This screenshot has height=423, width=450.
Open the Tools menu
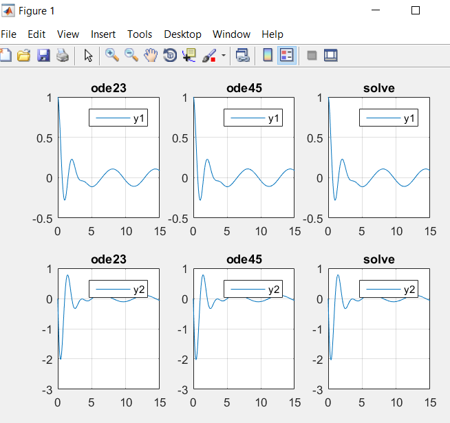tap(140, 34)
